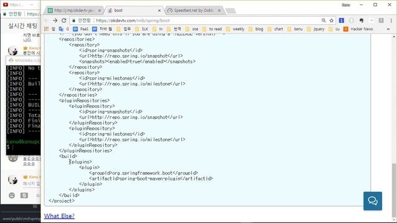Image resolution: width=397 pixels, height=223 pixels.
Task: Open the cu bookmark folder
Action: point(334,29)
